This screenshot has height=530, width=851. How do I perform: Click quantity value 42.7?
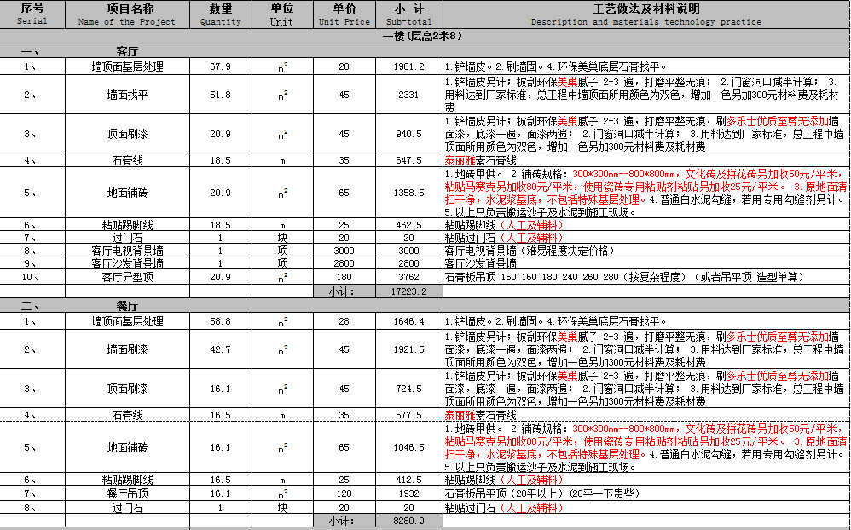click(220, 349)
